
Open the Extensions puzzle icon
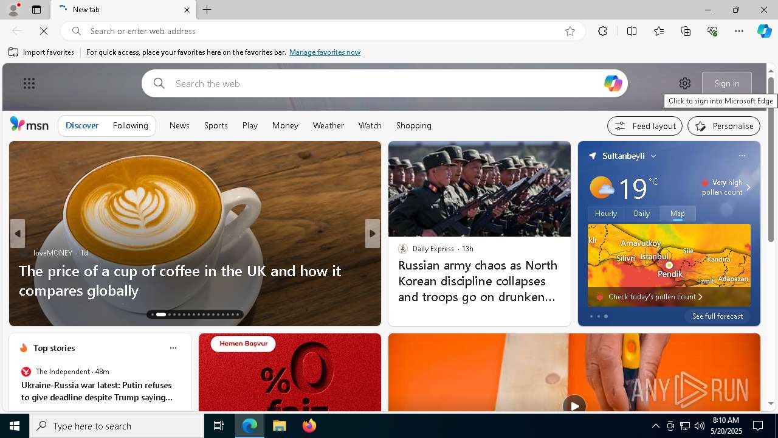(602, 31)
